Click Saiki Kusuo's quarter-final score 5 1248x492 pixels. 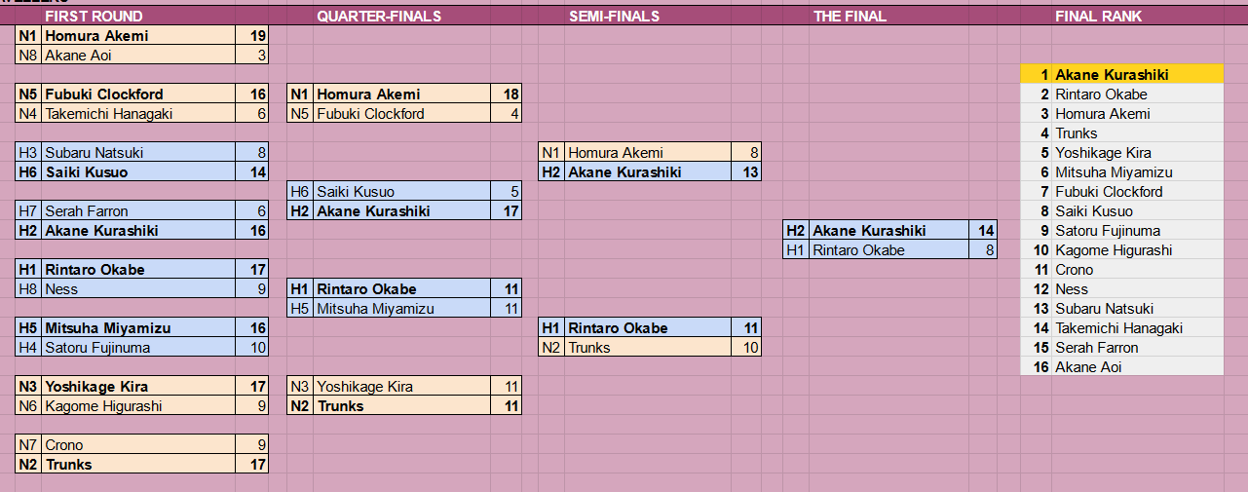(506, 192)
